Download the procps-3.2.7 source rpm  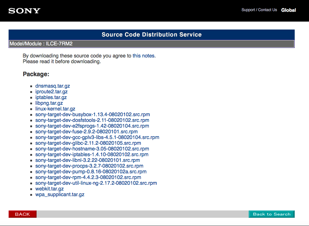[x=89, y=166]
